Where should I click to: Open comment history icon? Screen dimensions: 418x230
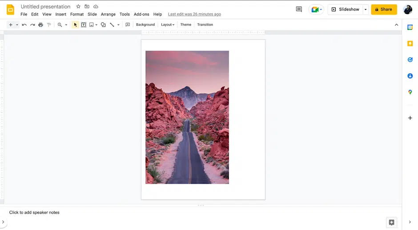click(x=299, y=9)
